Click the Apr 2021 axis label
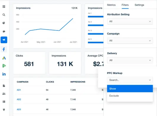The width and height of the screenshot is (157, 116). pyautogui.click(x=24, y=42)
